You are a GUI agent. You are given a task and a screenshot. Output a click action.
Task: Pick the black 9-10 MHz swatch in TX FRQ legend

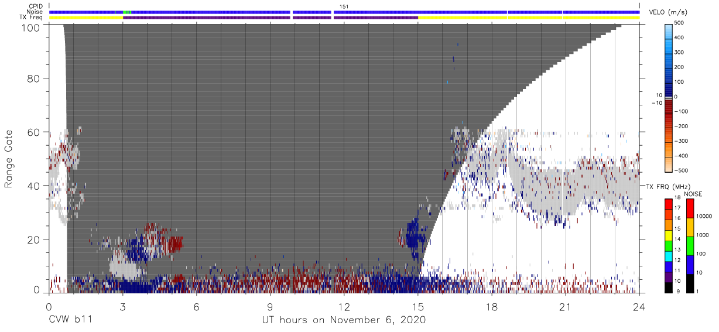coord(669,287)
